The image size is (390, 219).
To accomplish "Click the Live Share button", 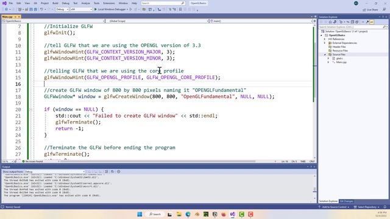I will pos(370,10).
